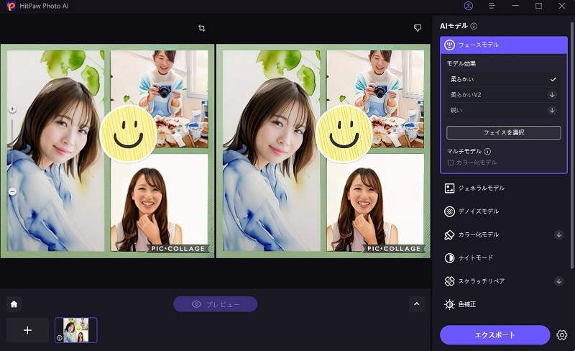
Task: Download the スクラッチリペア arrow icon
Action: tap(558, 281)
